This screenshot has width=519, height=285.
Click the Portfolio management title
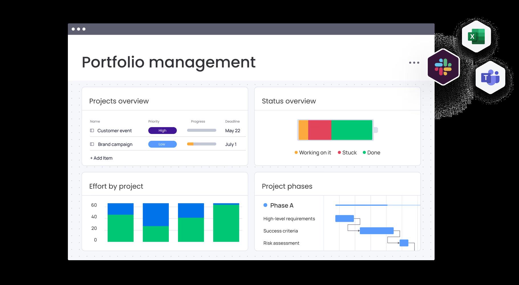click(168, 62)
